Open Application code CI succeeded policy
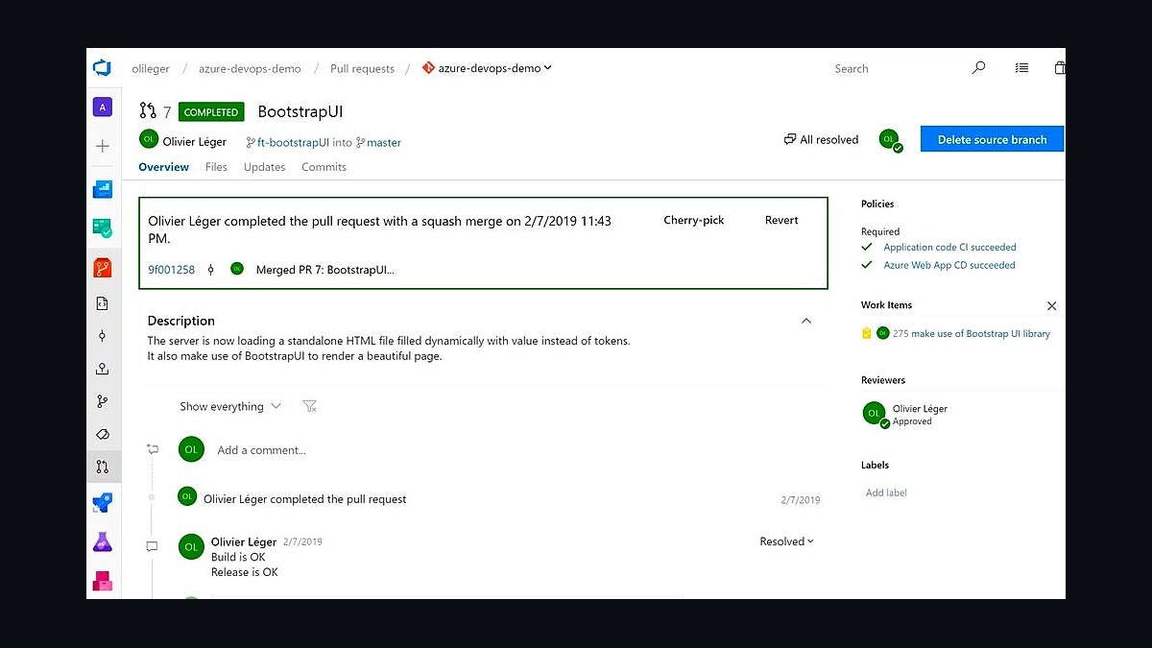1152x648 pixels. [x=949, y=247]
